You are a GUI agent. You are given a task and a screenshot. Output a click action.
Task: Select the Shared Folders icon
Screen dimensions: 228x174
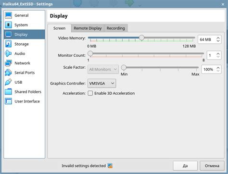8,92
